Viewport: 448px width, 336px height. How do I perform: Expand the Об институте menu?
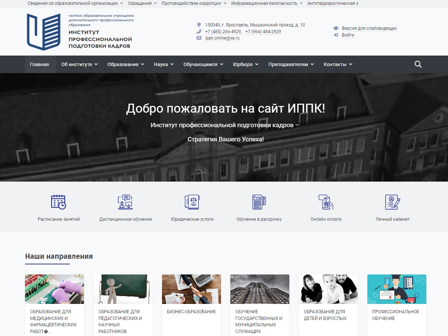(80, 65)
